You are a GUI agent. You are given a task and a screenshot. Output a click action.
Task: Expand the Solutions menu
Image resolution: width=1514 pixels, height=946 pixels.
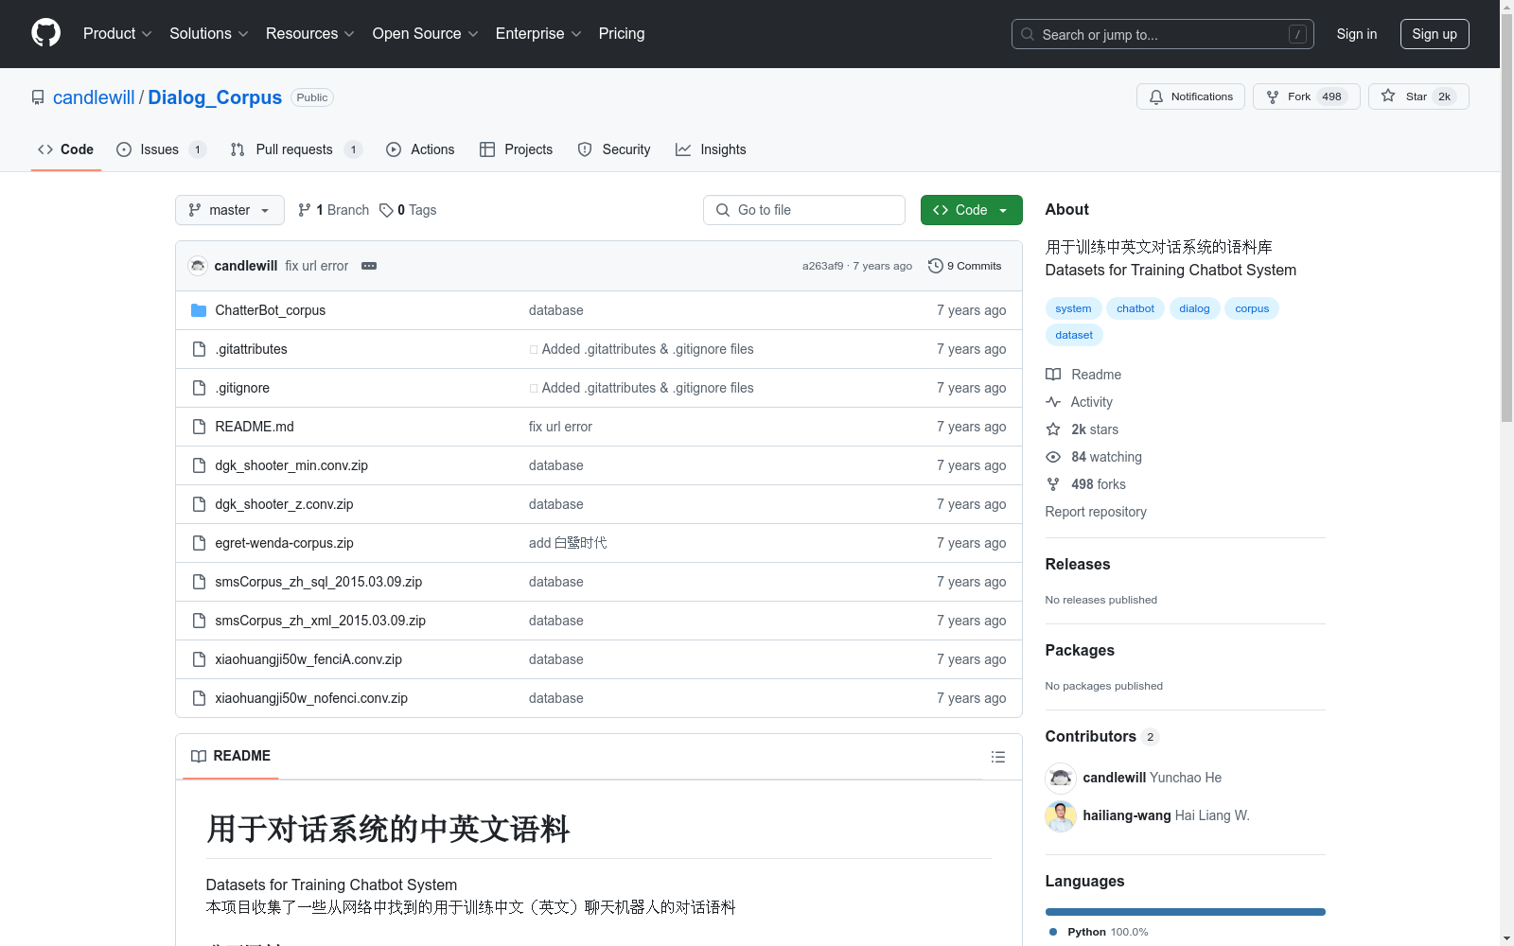(209, 34)
